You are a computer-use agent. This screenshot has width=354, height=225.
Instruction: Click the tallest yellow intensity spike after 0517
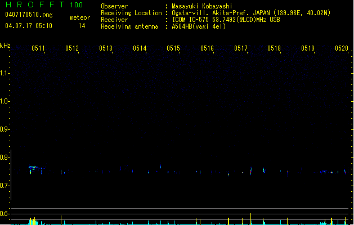(x=250, y=219)
